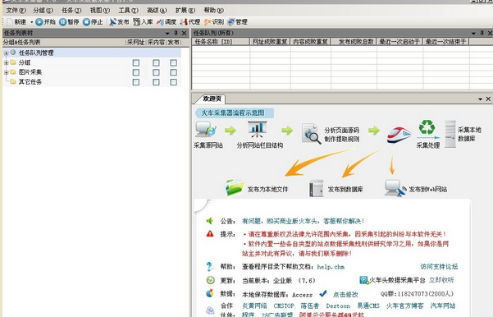493x317 pixels.
Task: Click the 入库 import toolbar icon
Action: coord(143,21)
